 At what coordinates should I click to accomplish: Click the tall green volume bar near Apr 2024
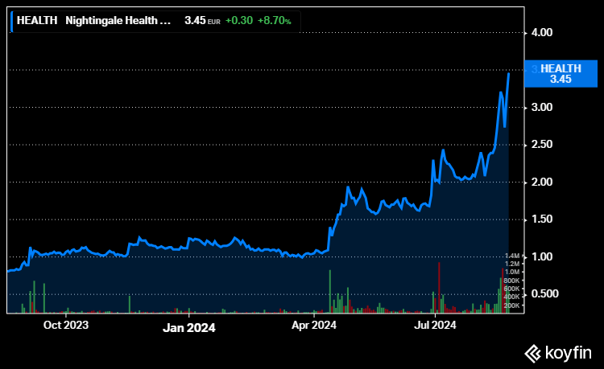coord(330,291)
